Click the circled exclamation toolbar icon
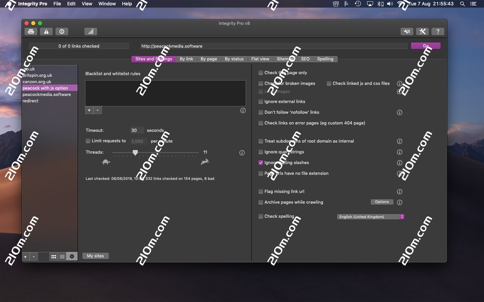Screen dimensions: 484x302 pyautogui.click(x=62, y=32)
